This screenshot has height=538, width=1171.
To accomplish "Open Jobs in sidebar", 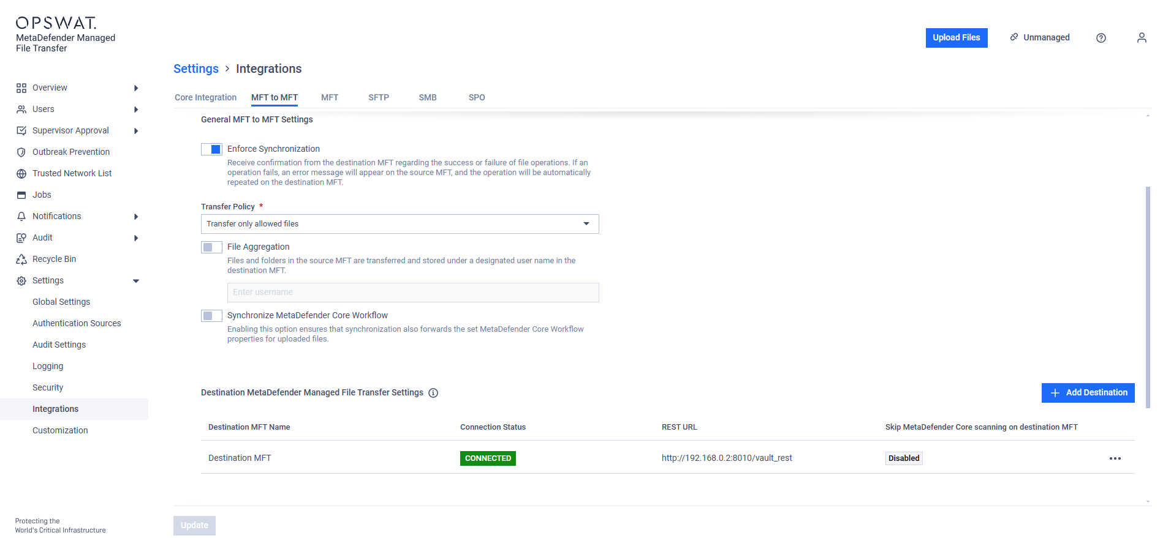I will [42, 195].
